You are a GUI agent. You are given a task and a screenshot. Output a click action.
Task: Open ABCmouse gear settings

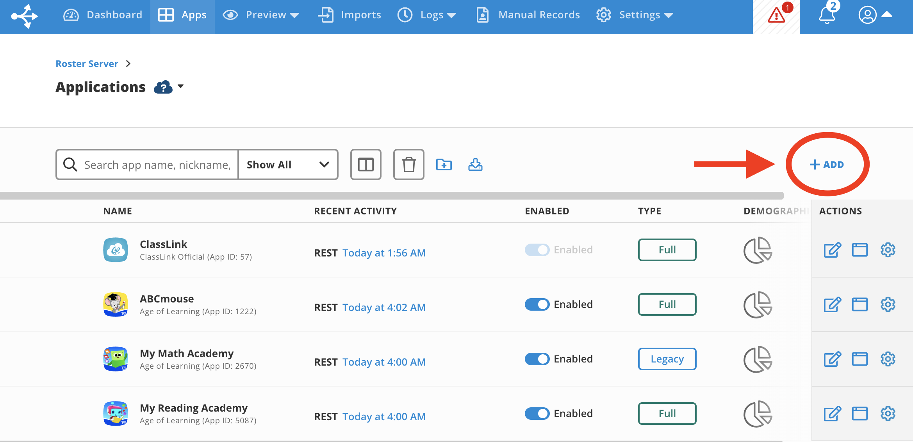pyautogui.click(x=888, y=304)
